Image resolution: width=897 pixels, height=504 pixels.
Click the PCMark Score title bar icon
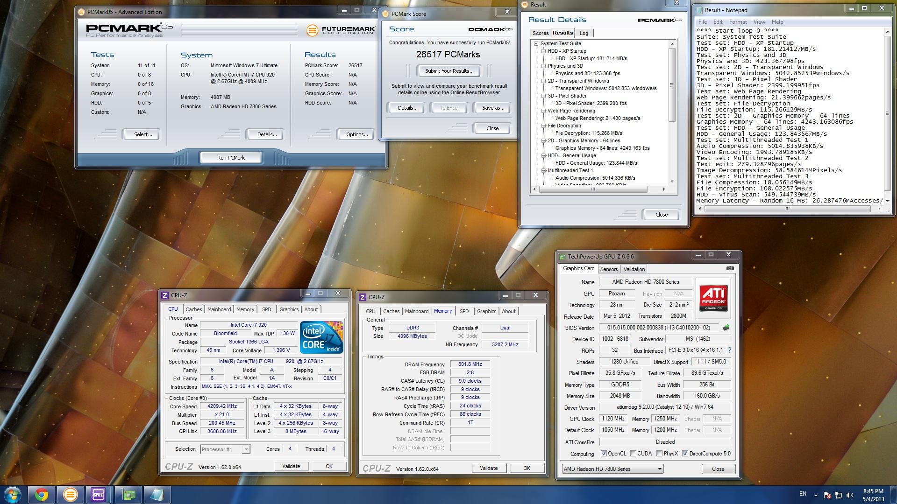[x=386, y=14]
